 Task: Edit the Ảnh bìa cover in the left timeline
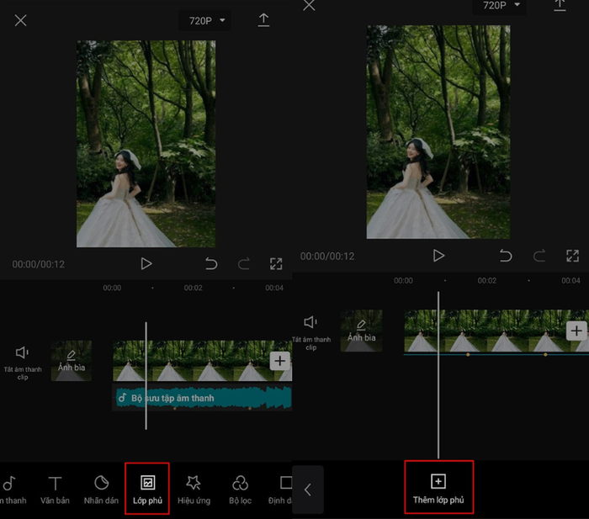coord(72,361)
